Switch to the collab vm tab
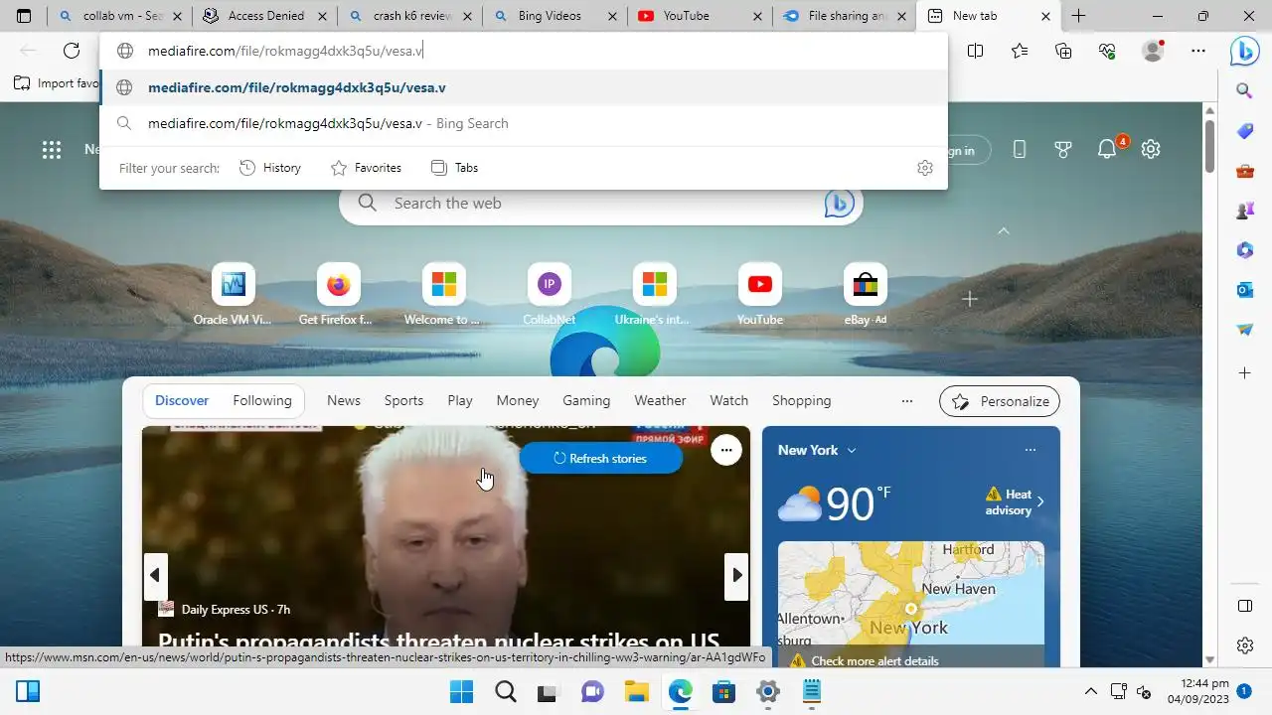Image resolution: width=1272 pixels, height=715 pixels. pyautogui.click(x=120, y=16)
